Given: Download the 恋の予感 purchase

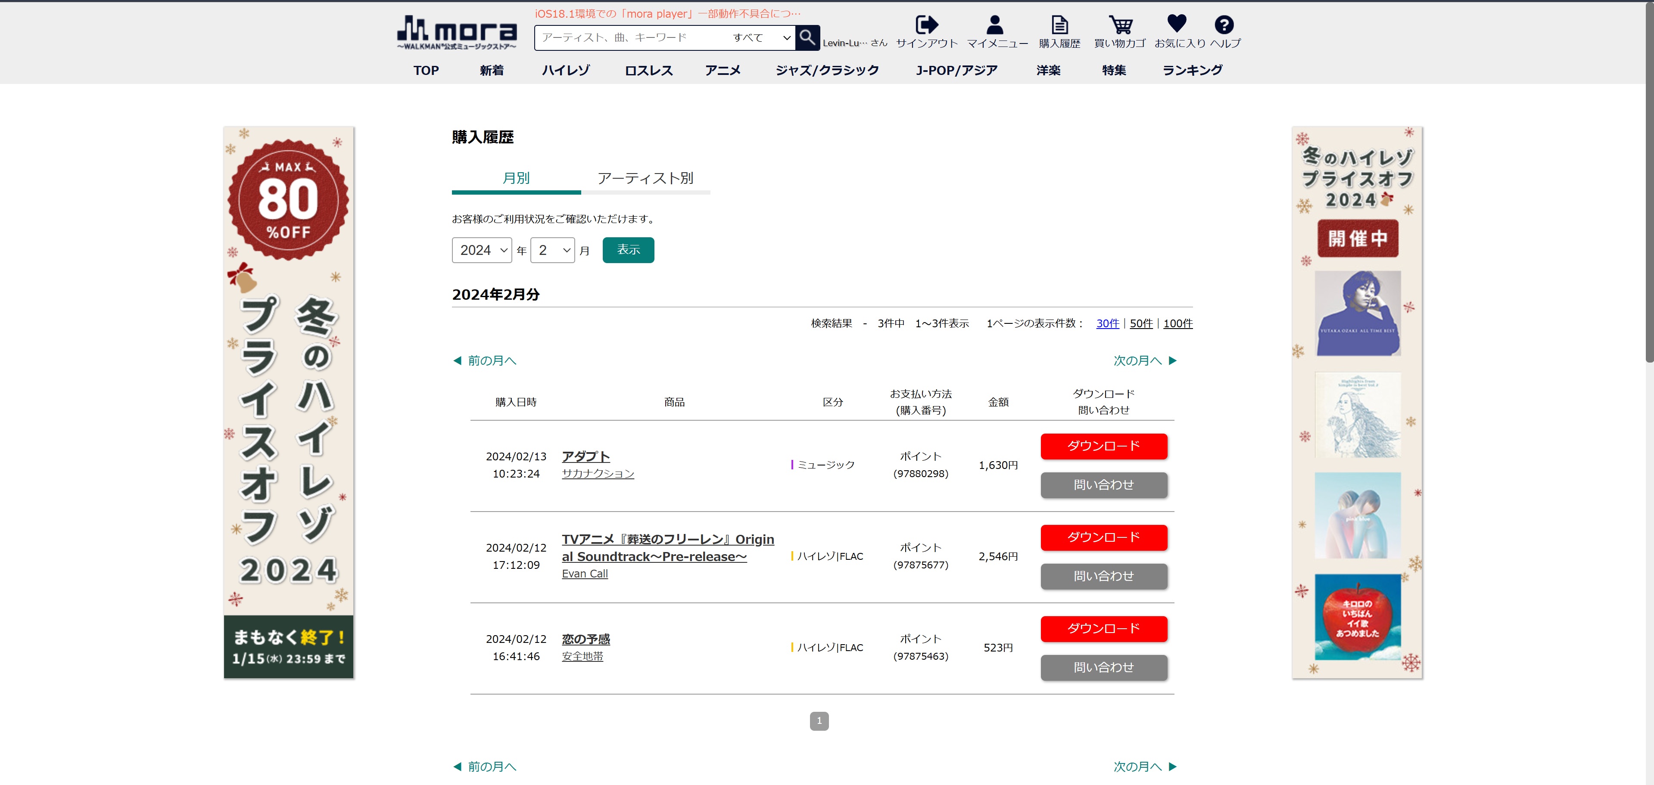Looking at the screenshot, I should [1104, 628].
